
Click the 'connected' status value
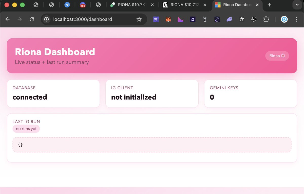[x=30, y=97]
